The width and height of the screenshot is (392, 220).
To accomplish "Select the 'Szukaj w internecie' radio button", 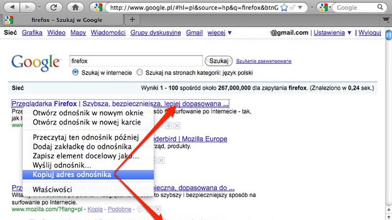I will (x=75, y=72).
